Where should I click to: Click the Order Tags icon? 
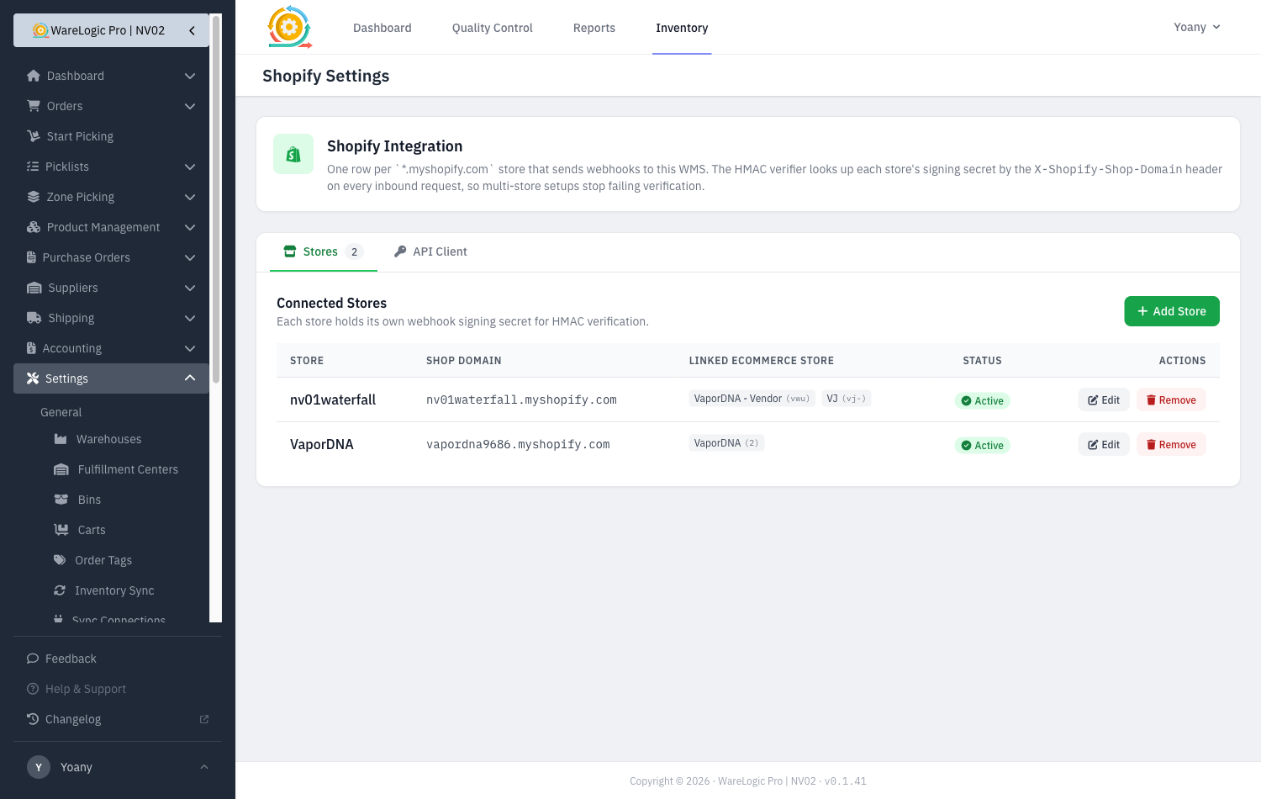click(x=60, y=560)
